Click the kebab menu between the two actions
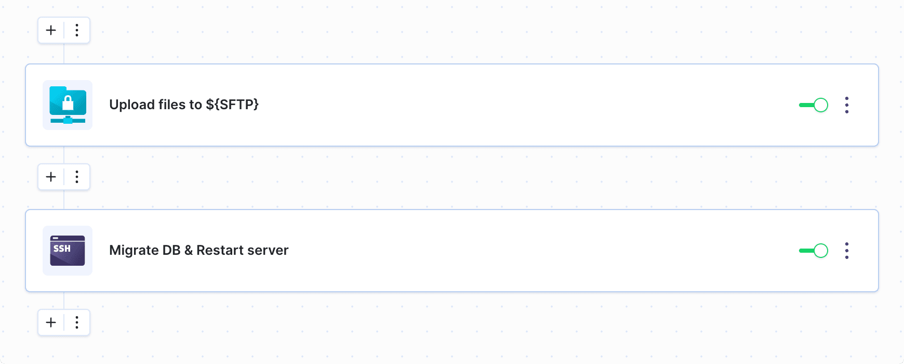This screenshot has width=904, height=364. (77, 177)
